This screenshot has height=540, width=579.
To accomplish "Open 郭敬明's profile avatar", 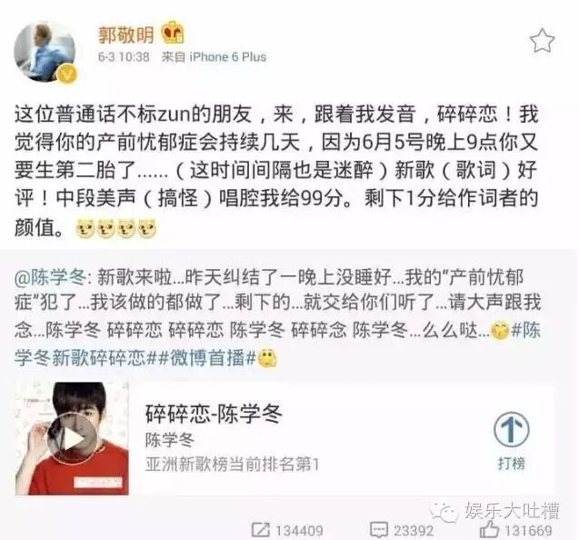I will pyautogui.click(x=45, y=51).
